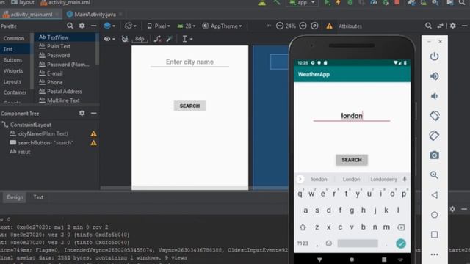The height and width of the screenshot is (264, 470).
Task: Open guidelines dropdown
Action: (187, 39)
